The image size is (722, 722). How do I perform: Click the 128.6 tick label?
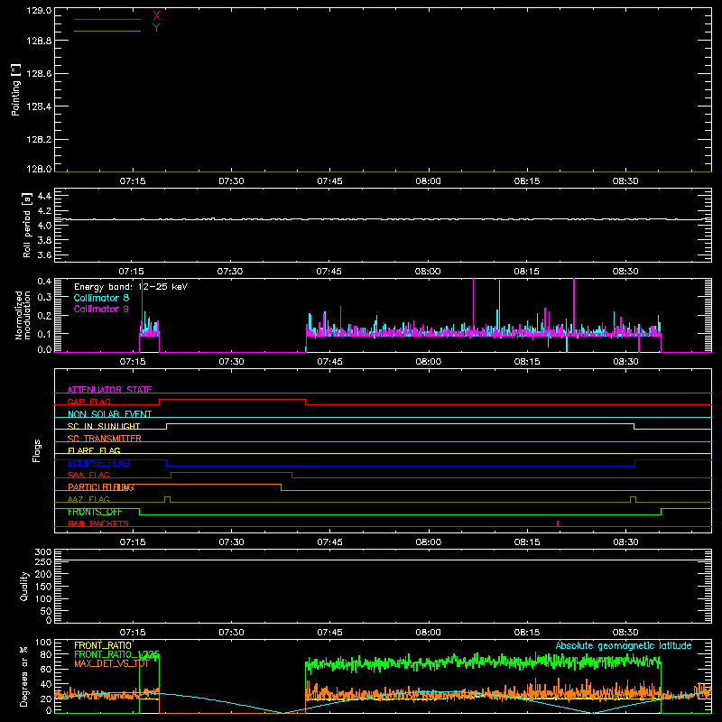(x=39, y=74)
